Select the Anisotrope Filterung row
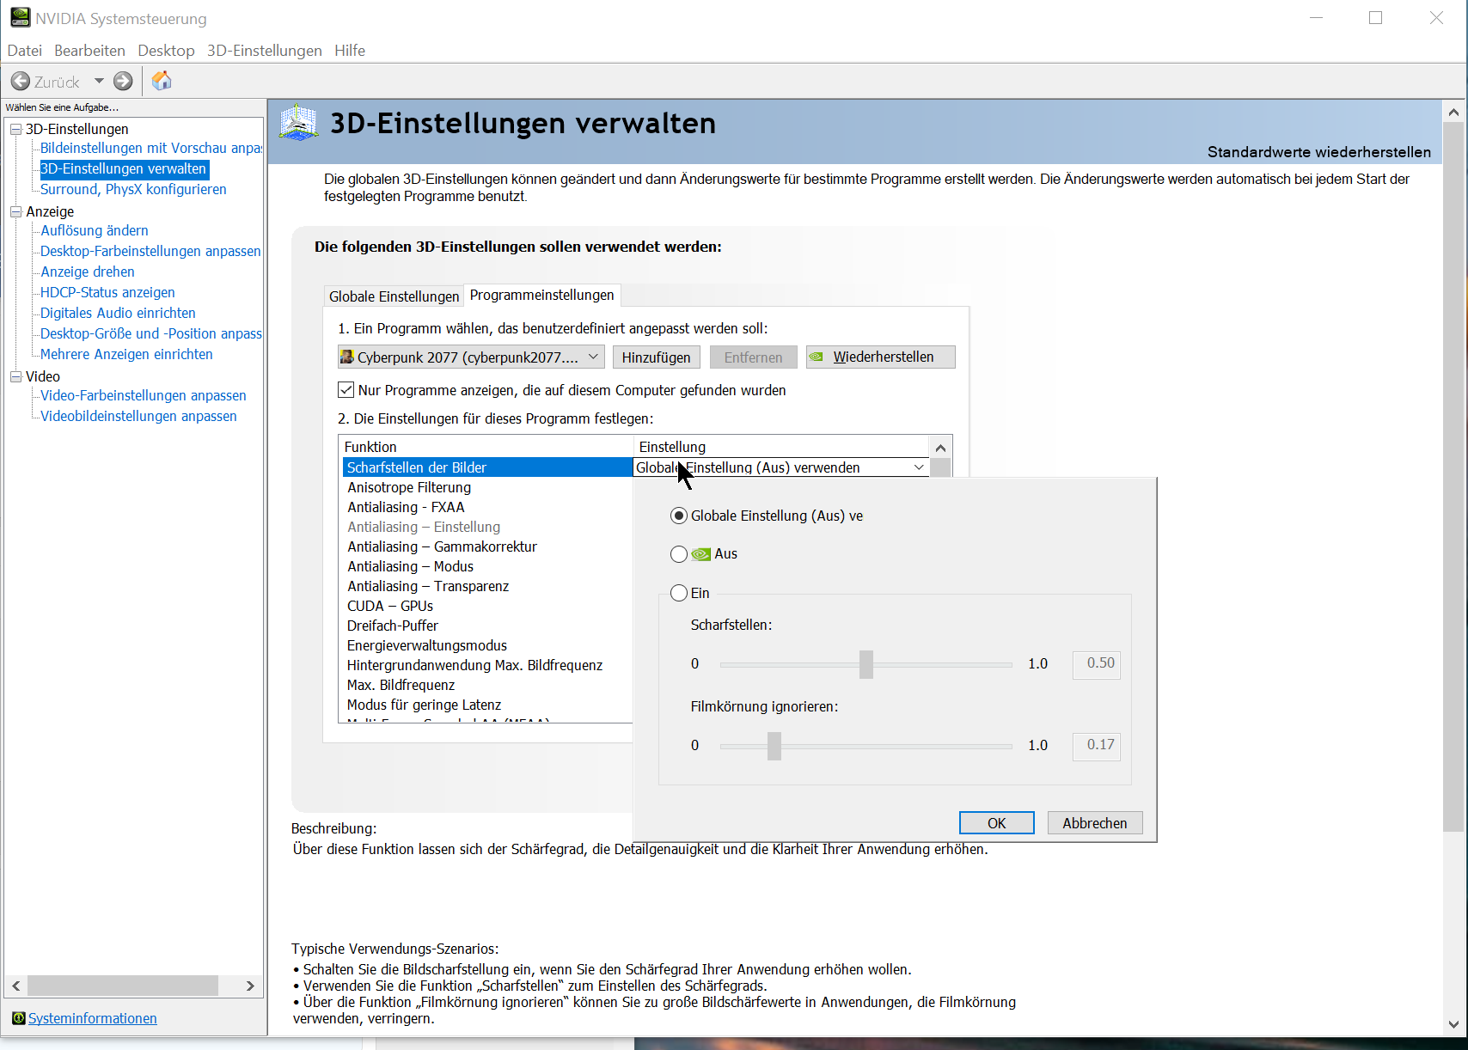This screenshot has height=1050, width=1468. pos(487,487)
